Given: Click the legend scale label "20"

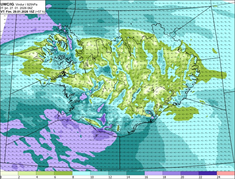Looking at the screenshot, I should 182,177.
